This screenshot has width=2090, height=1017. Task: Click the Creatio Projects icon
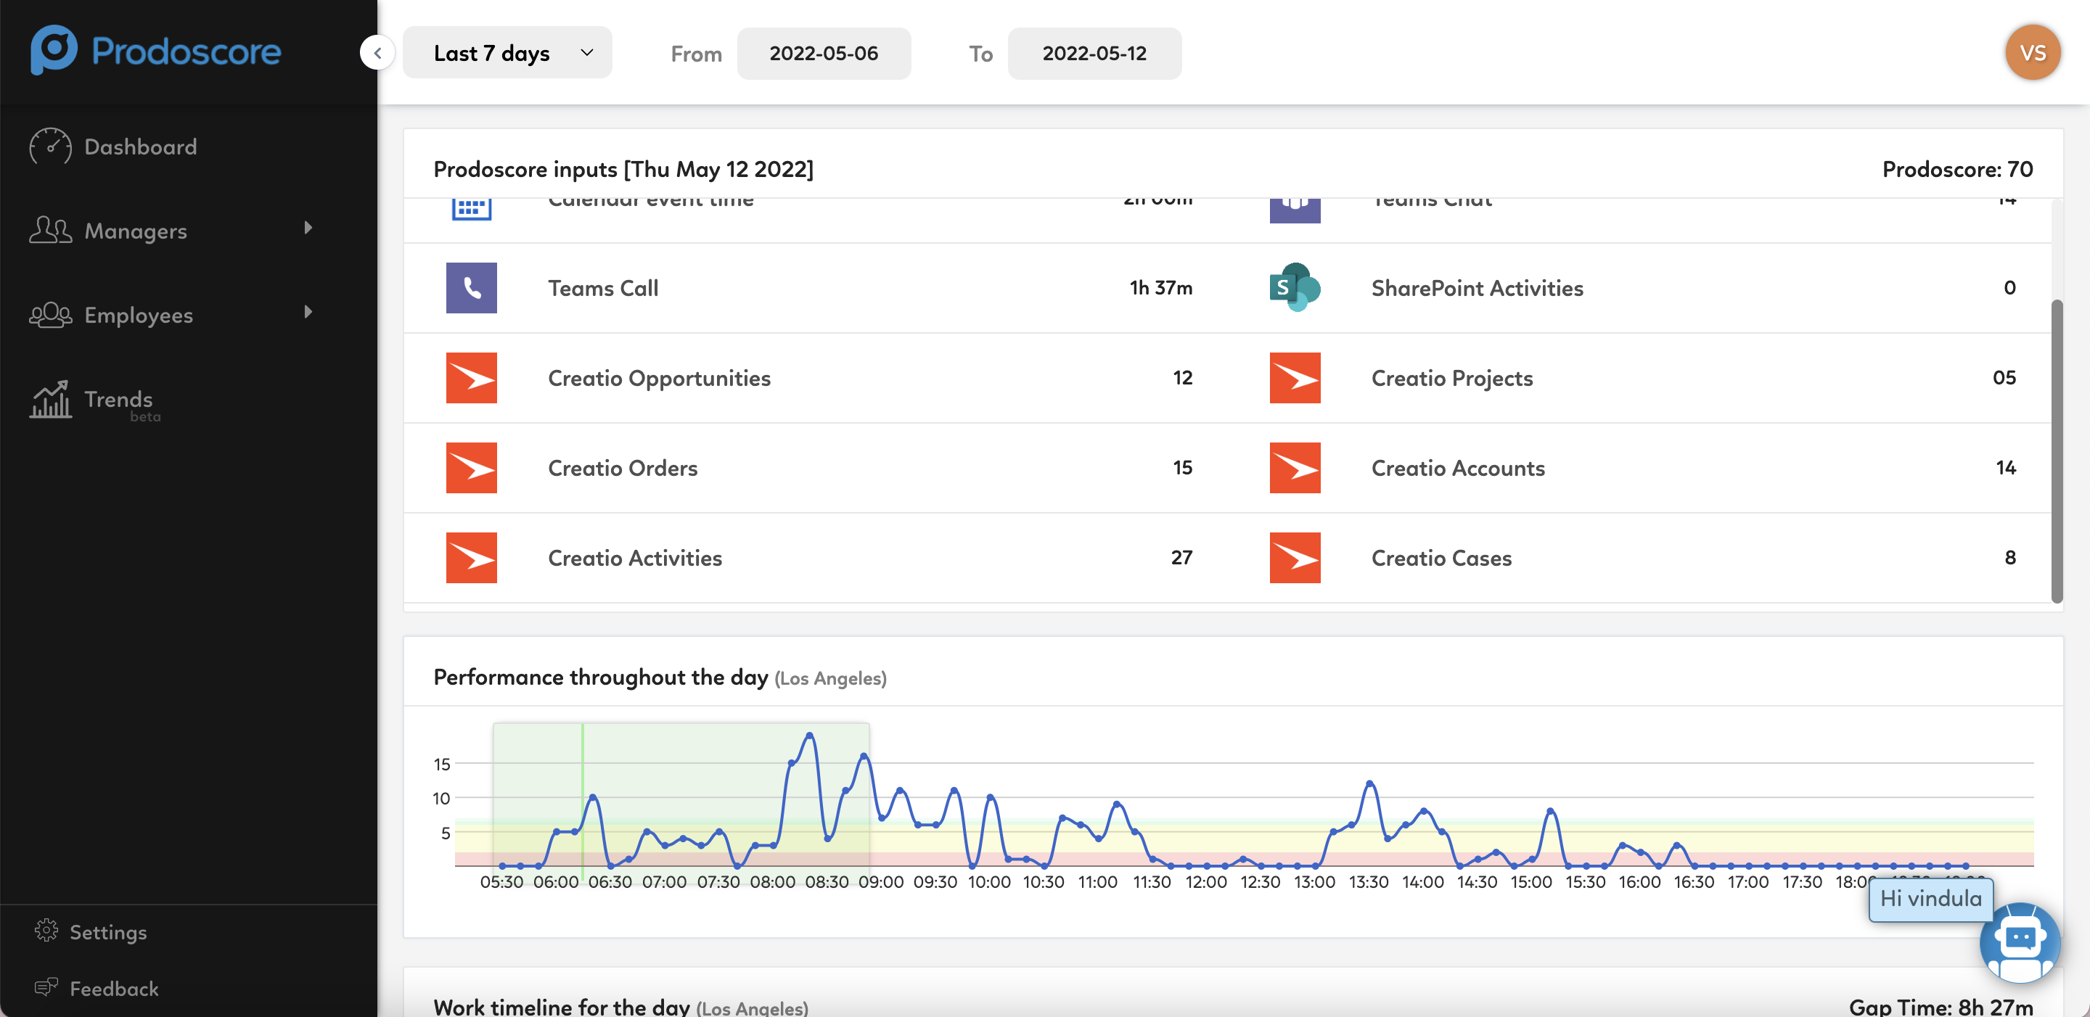pyautogui.click(x=1294, y=378)
